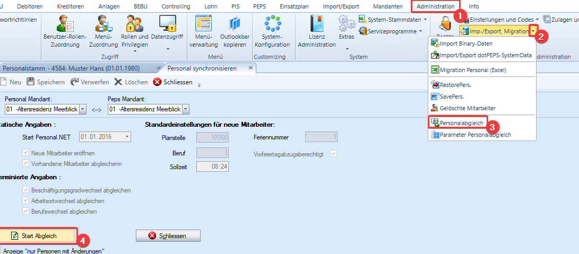Open Info ribbon tab
Viewport: 579px width, 254px height.
click(x=474, y=6)
